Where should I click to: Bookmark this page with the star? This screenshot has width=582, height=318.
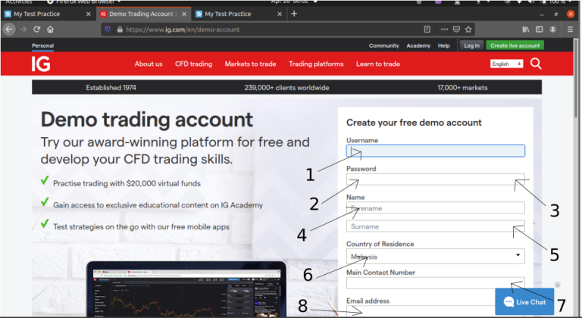(468, 30)
